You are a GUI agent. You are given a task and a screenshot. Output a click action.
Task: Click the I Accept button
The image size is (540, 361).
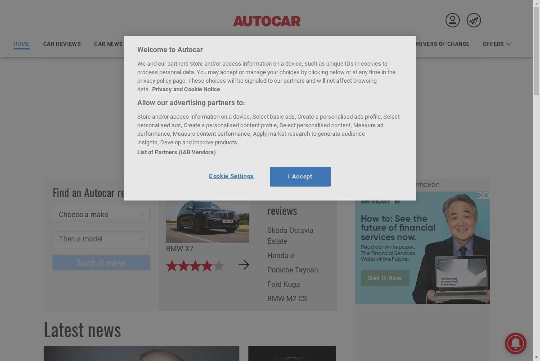click(x=300, y=177)
